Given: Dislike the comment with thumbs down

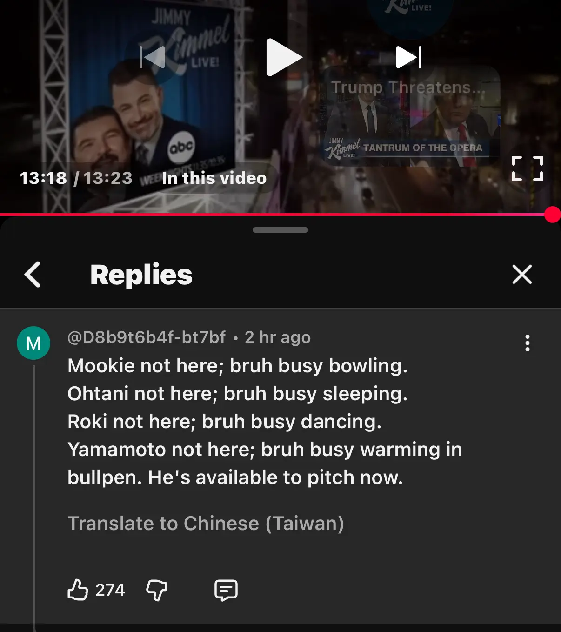Looking at the screenshot, I should [157, 590].
